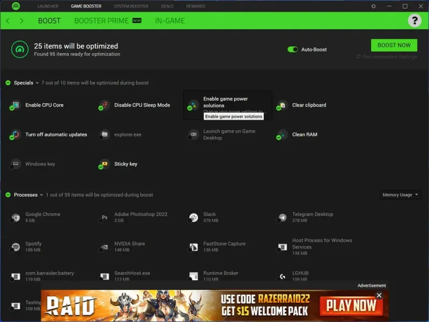Collapse the Processes section chevron
This screenshot has width=429, height=322.
click(42, 195)
